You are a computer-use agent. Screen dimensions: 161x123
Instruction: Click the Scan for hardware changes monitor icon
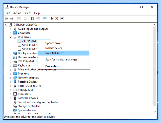point(45,19)
